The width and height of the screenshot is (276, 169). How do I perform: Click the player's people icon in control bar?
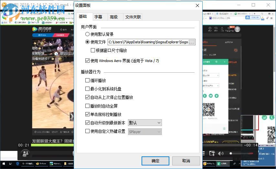[x=26, y=154]
